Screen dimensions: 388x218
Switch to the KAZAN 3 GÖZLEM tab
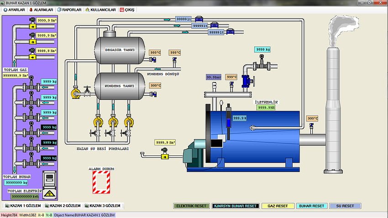coord(104,206)
